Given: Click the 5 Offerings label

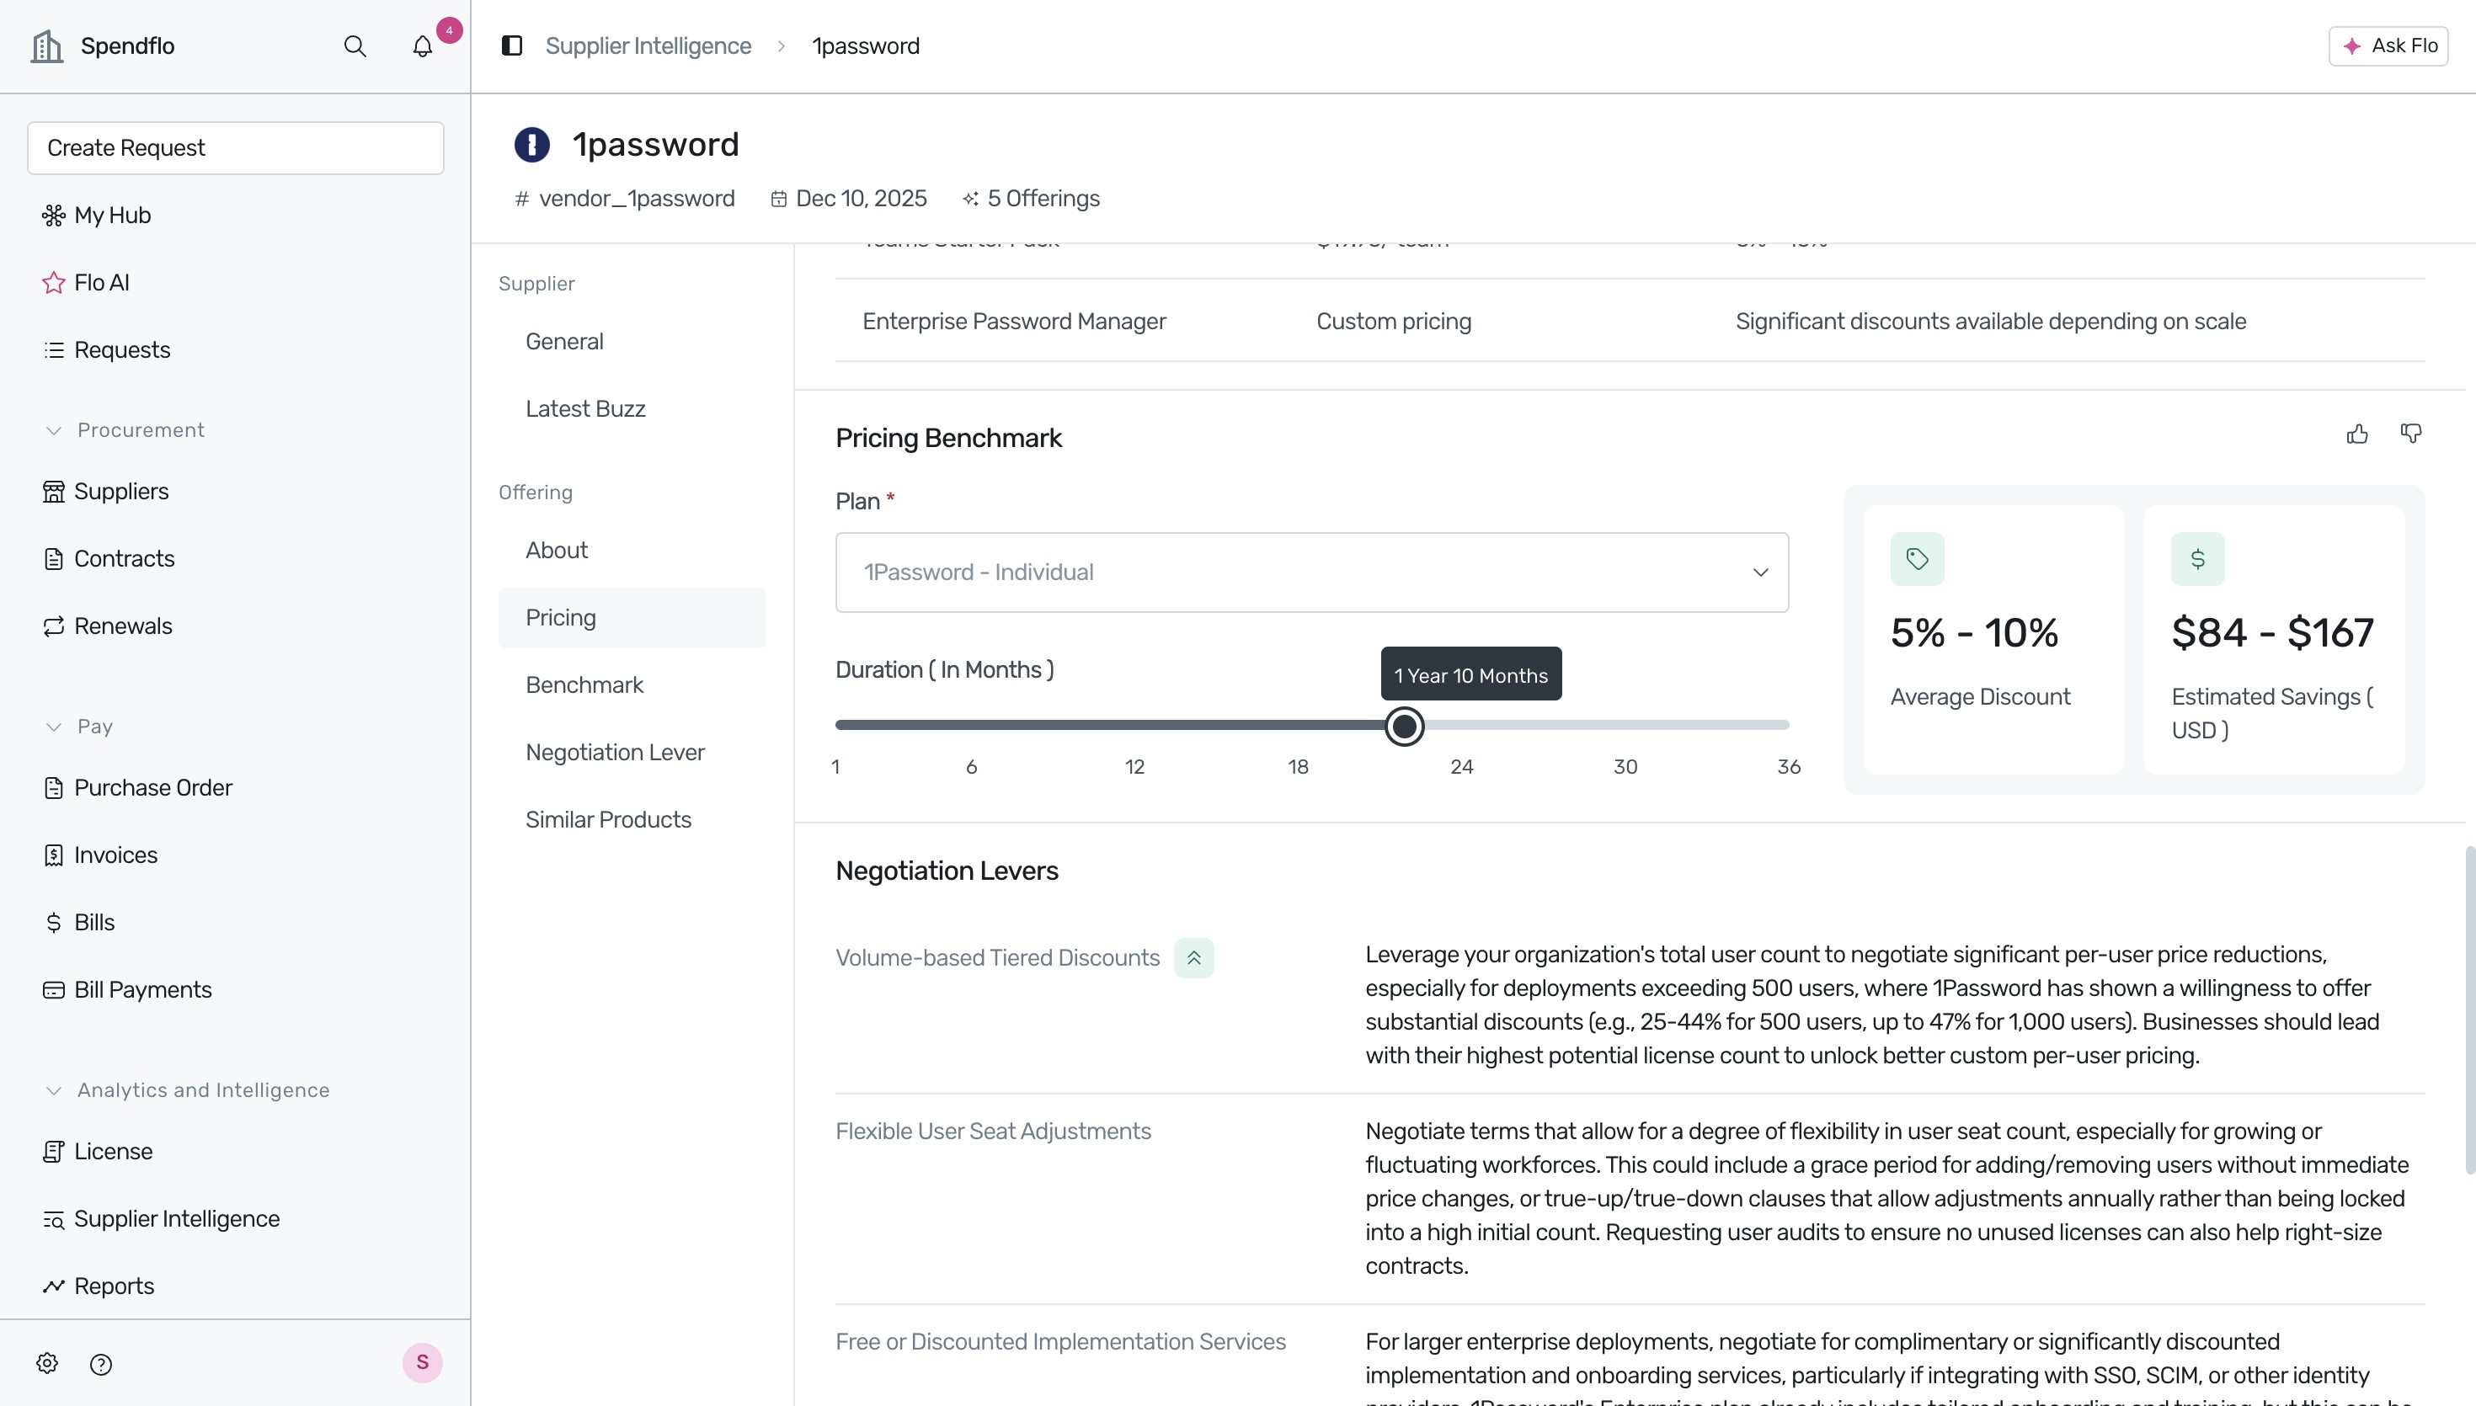Looking at the screenshot, I should pyautogui.click(x=1043, y=199).
